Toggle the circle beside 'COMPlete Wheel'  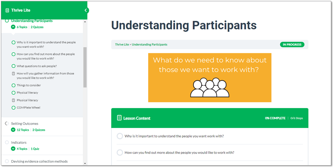click(13, 108)
